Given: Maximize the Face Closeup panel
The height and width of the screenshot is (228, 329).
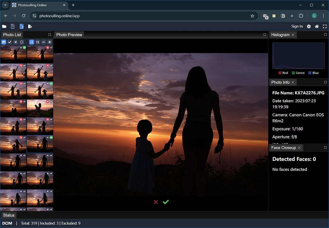Looking at the screenshot, I should pos(325,148).
